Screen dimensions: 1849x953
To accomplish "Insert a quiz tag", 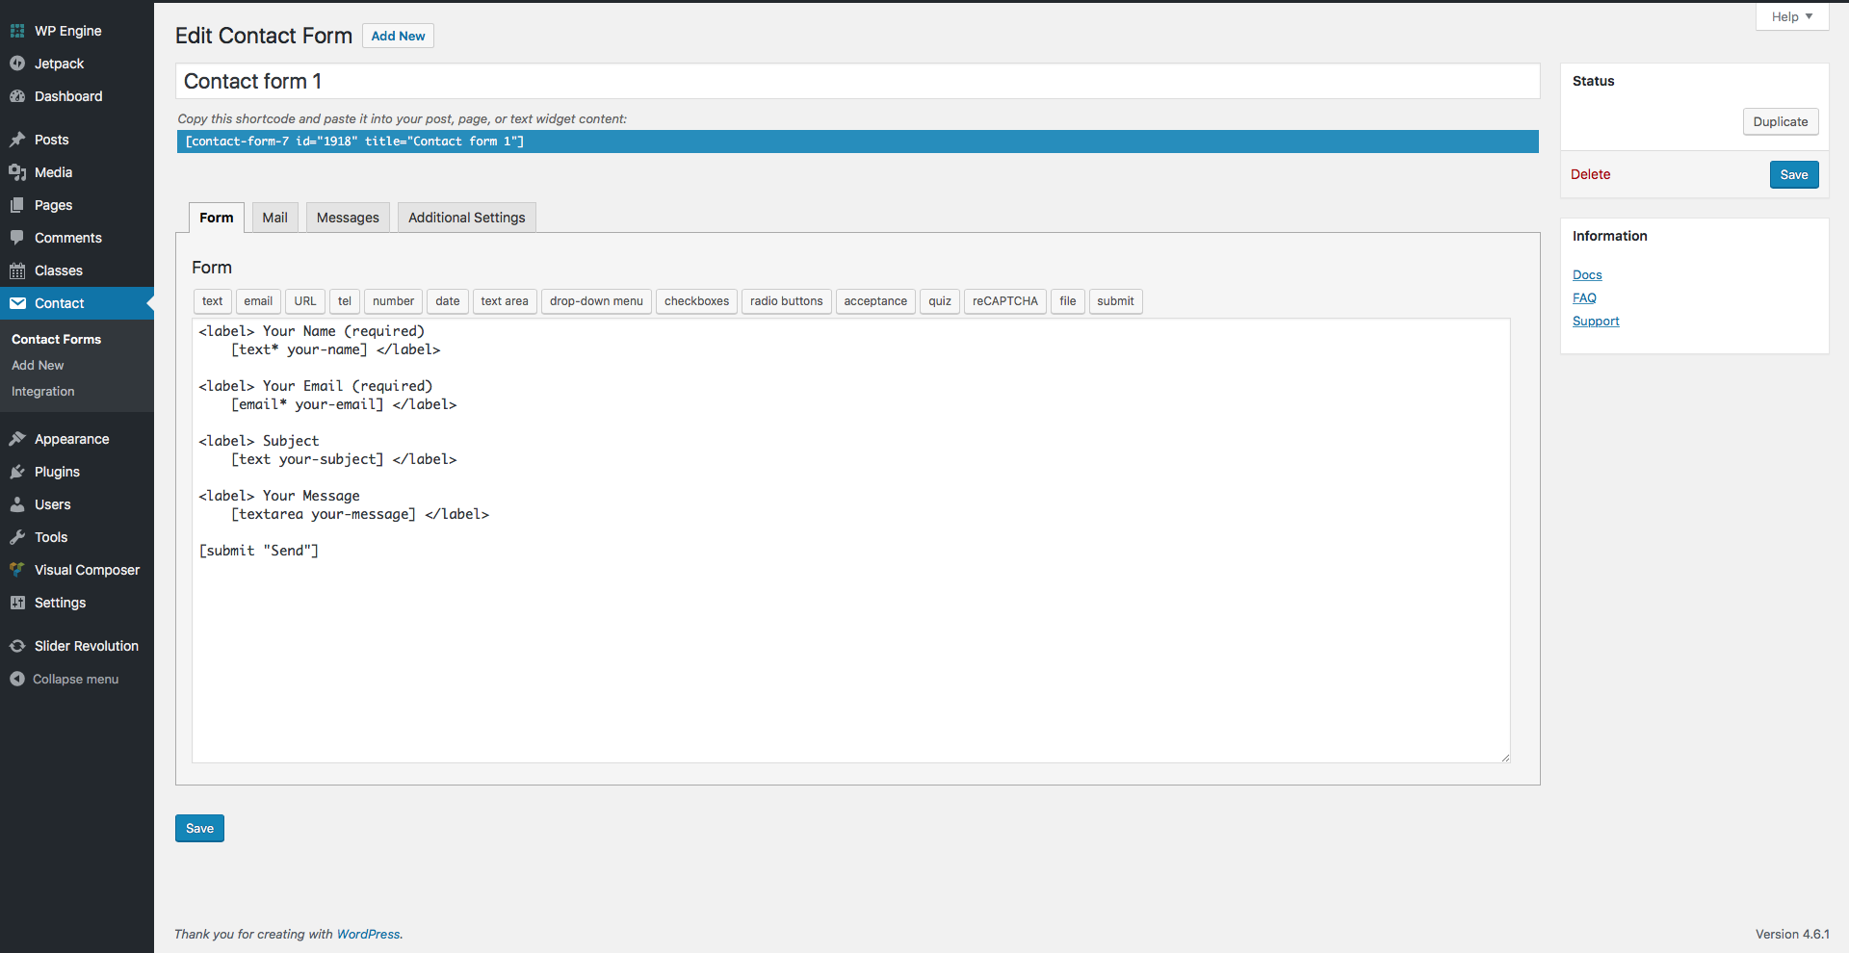I will [x=940, y=301].
